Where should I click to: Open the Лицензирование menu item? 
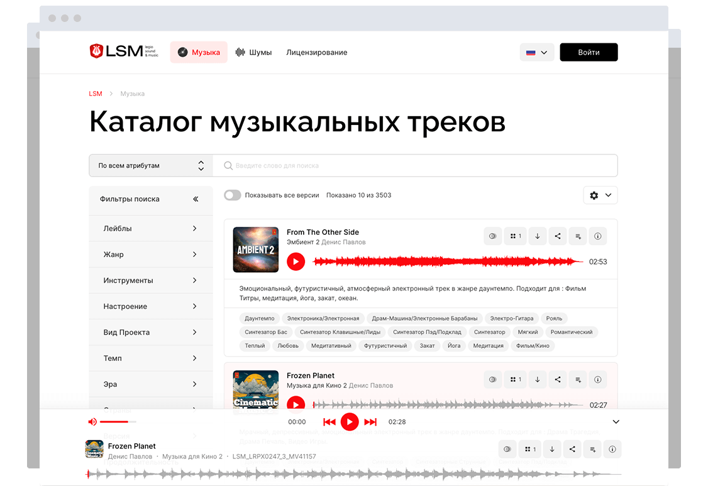click(x=316, y=52)
